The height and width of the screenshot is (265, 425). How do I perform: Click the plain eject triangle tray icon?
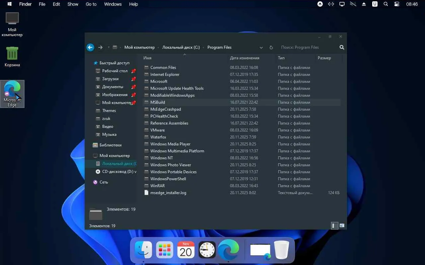364,4
